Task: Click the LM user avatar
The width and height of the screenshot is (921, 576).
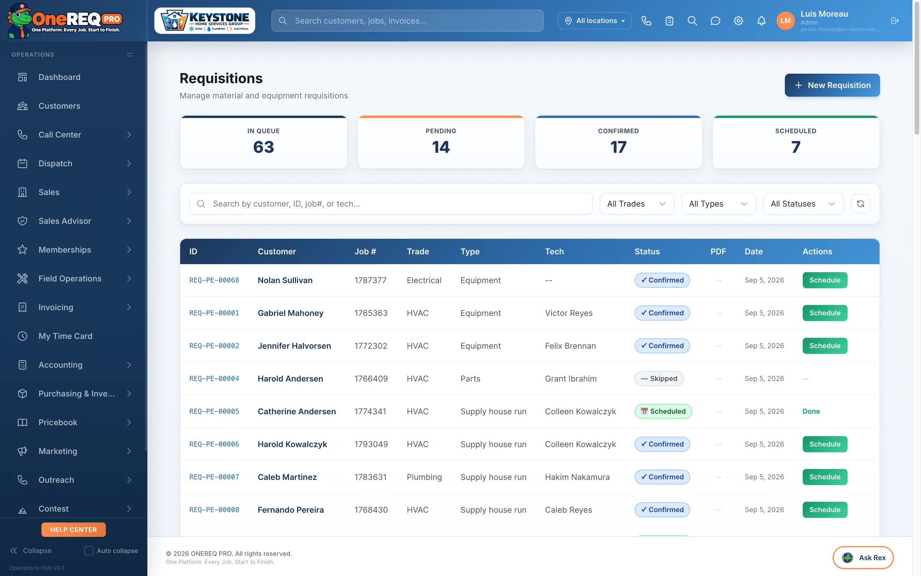Action: pyautogui.click(x=785, y=21)
